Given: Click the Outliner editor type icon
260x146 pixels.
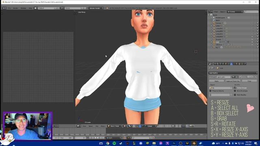Looking at the screenshot, I should pyautogui.click(x=210, y=12).
